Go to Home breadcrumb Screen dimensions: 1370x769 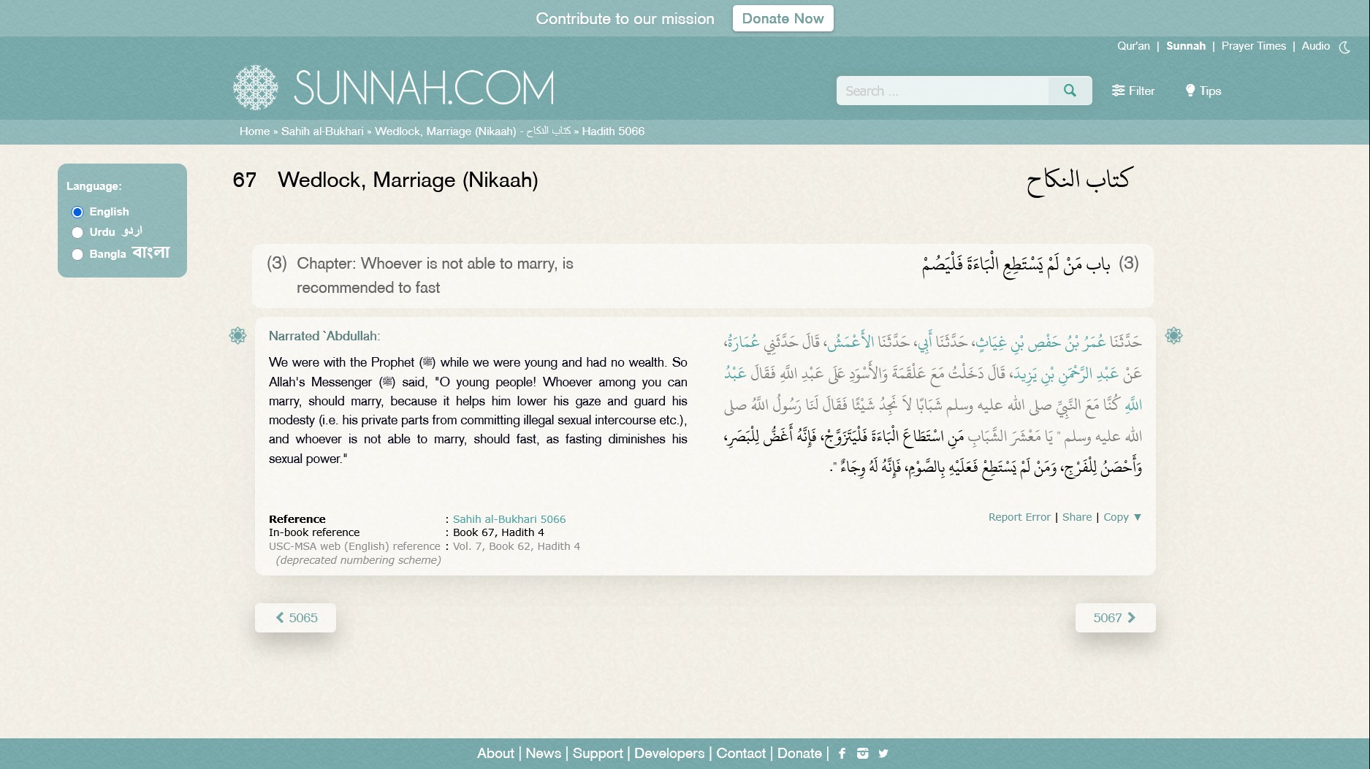[255, 131]
